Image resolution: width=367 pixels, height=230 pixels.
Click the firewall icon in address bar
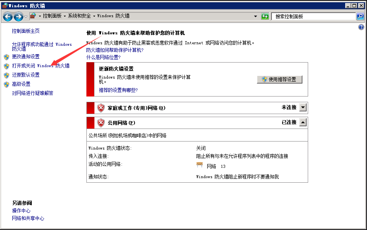(33, 16)
